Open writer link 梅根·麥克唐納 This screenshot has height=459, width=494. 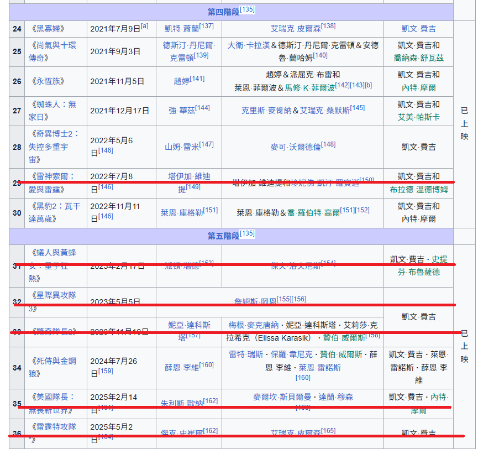pos(254,325)
